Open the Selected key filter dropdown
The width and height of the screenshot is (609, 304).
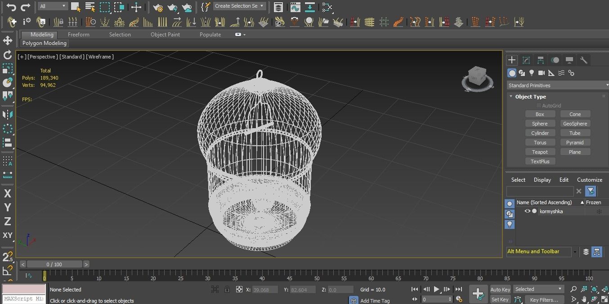click(538, 289)
